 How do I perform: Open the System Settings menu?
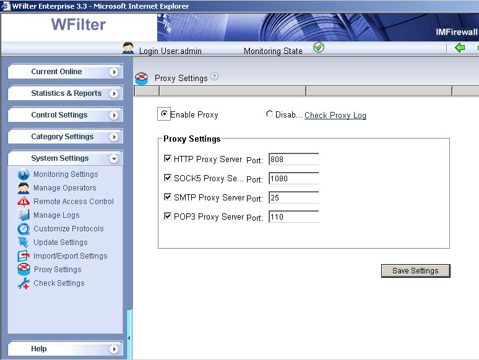tap(66, 158)
